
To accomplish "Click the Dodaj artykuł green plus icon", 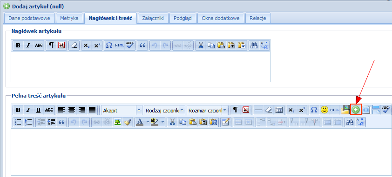I will [7, 6].
